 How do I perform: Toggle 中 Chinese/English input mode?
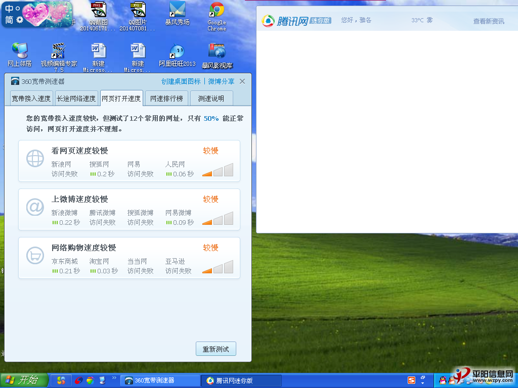[9, 9]
